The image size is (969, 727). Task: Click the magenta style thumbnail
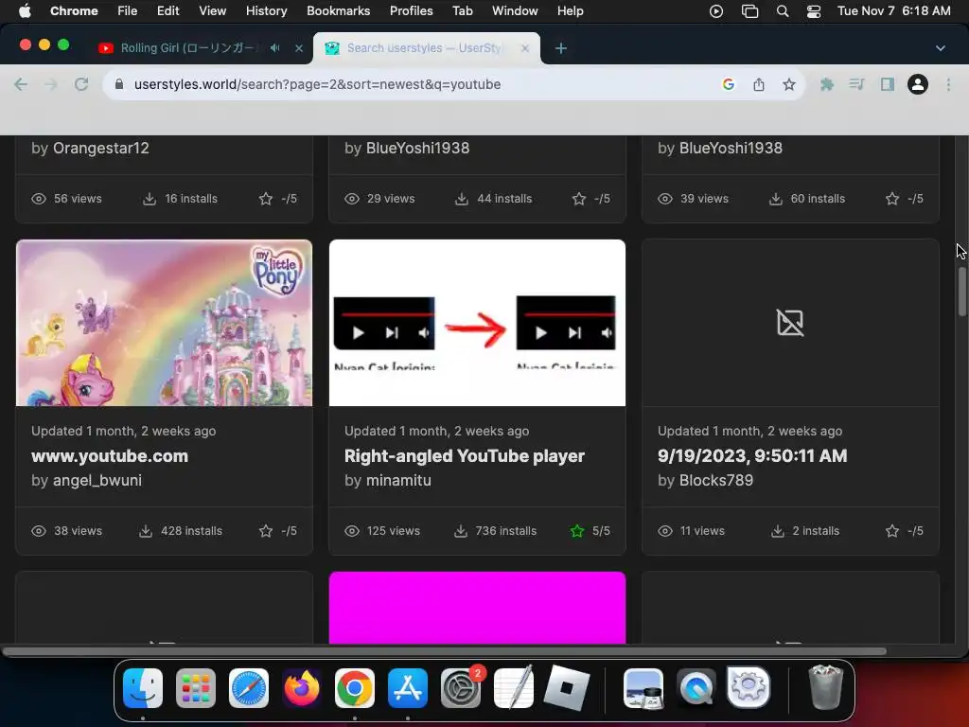coord(477,608)
